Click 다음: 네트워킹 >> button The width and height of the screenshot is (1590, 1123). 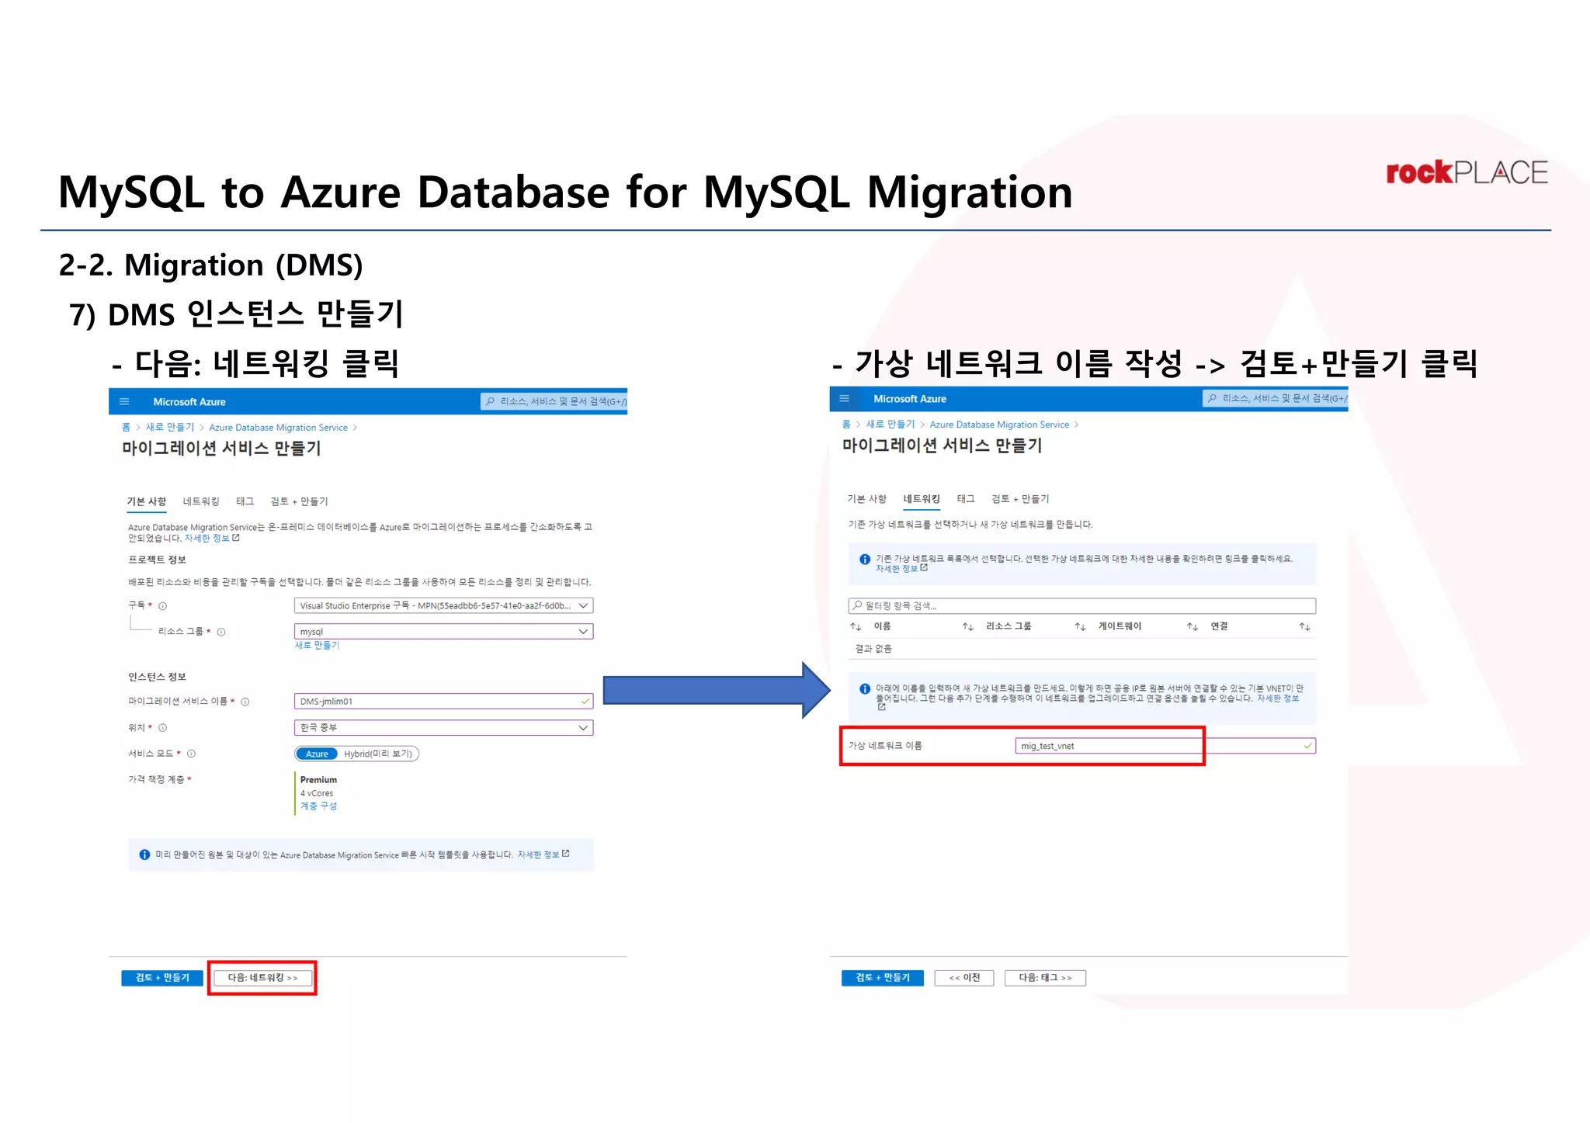click(x=262, y=978)
